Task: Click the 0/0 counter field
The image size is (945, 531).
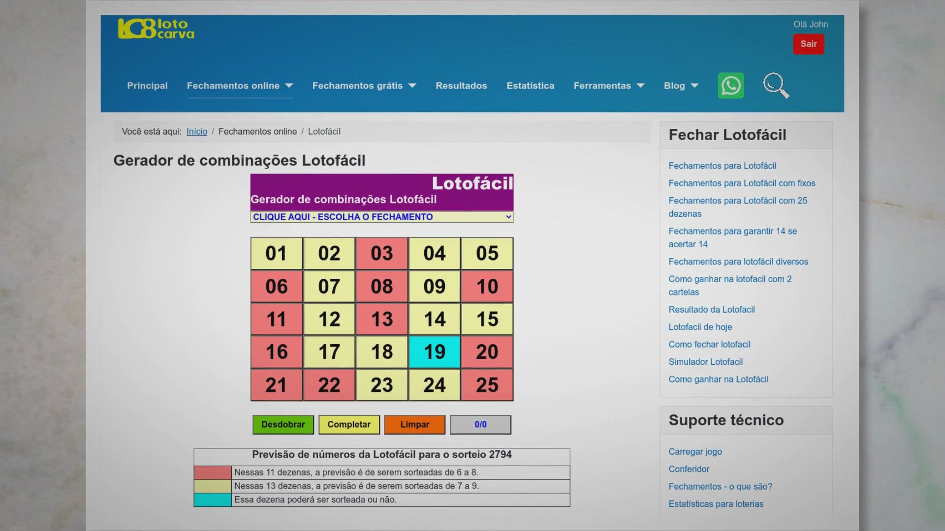Action: pos(480,424)
